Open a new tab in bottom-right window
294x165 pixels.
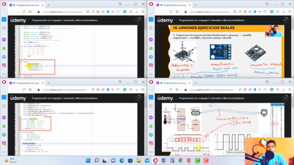tap(195, 83)
